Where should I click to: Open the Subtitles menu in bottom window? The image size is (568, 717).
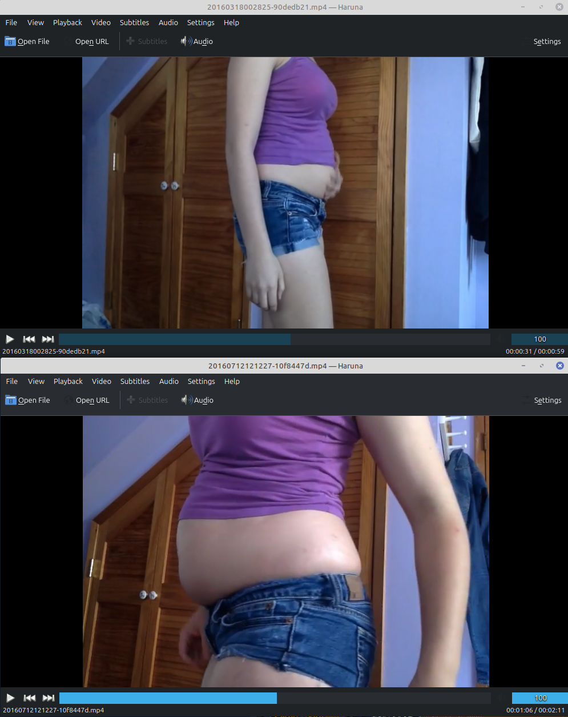[x=135, y=381]
